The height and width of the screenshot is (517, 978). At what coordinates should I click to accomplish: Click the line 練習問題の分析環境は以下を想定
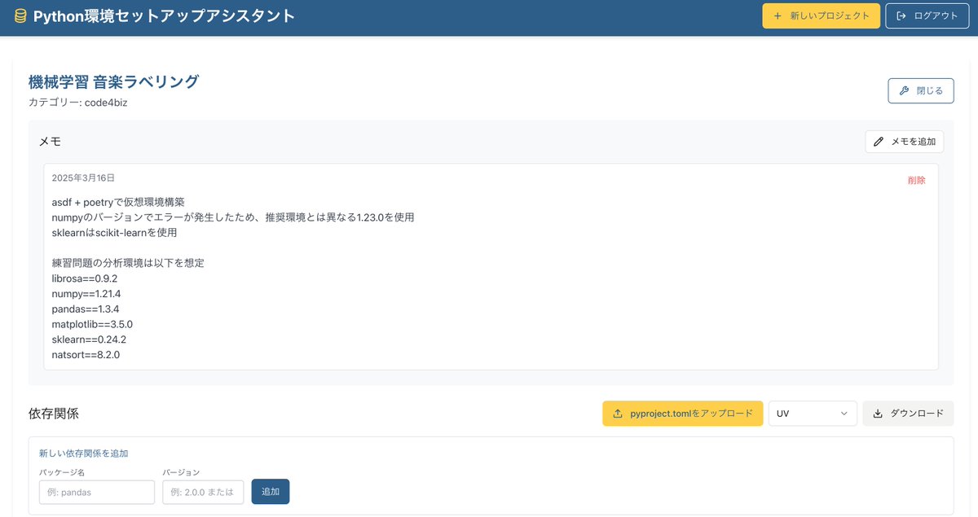coord(128,263)
